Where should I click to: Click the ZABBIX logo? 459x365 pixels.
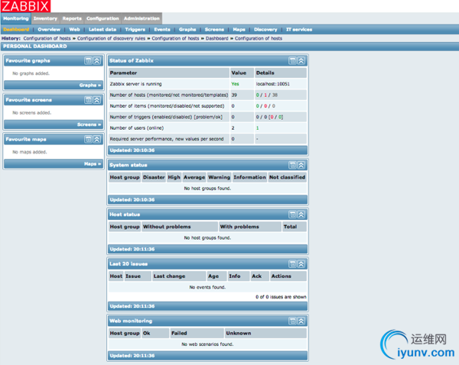[x=25, y=6]
